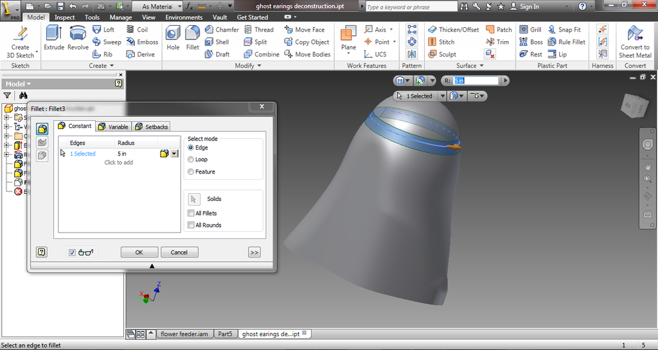Click the Thicken/Offset surface tool

coord(452,30)
